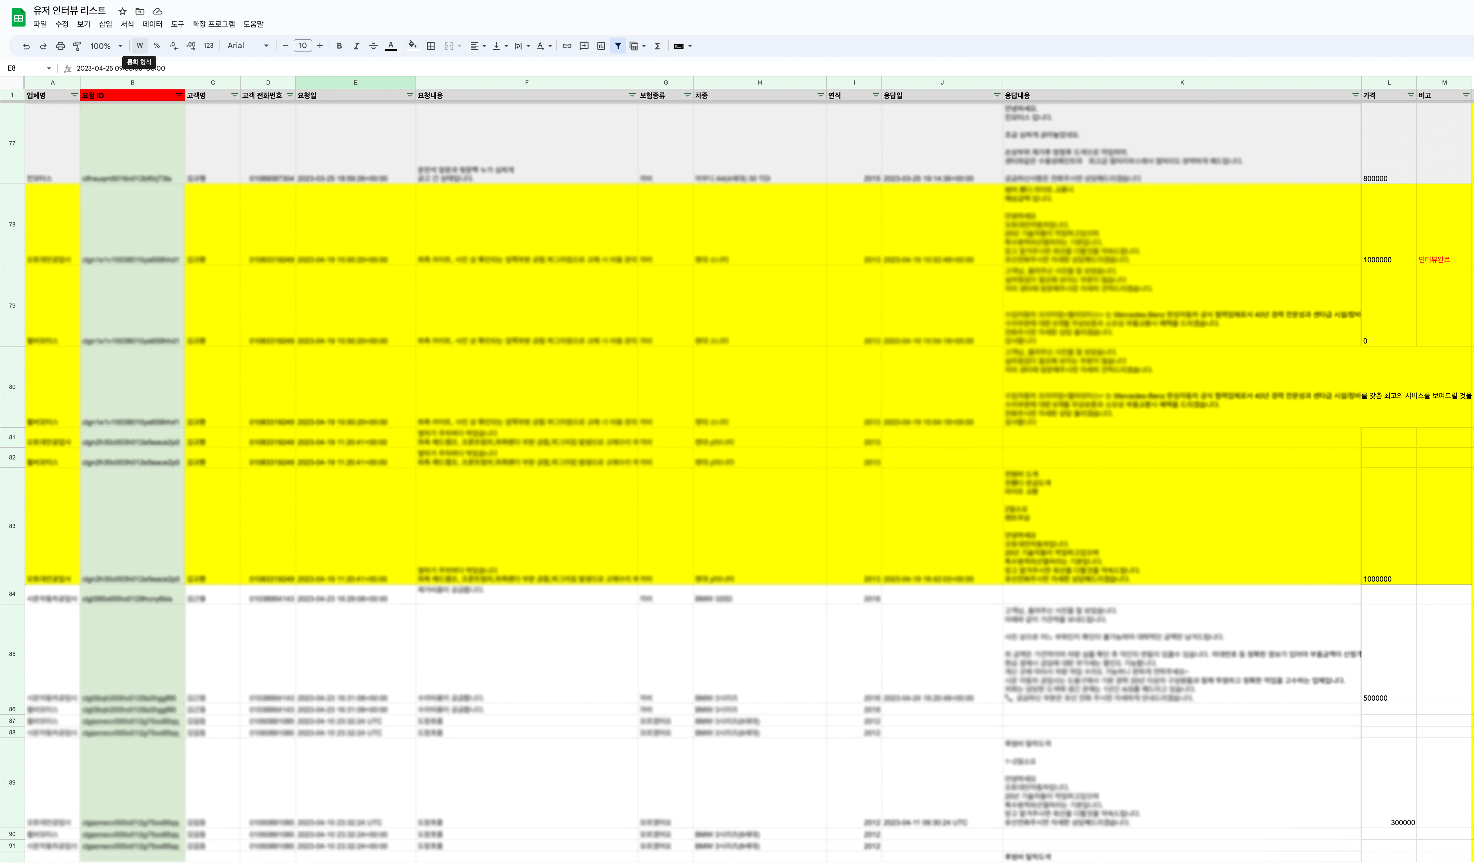Insert a chart from toolbar

pyautogui.click(x=601, y=46)
